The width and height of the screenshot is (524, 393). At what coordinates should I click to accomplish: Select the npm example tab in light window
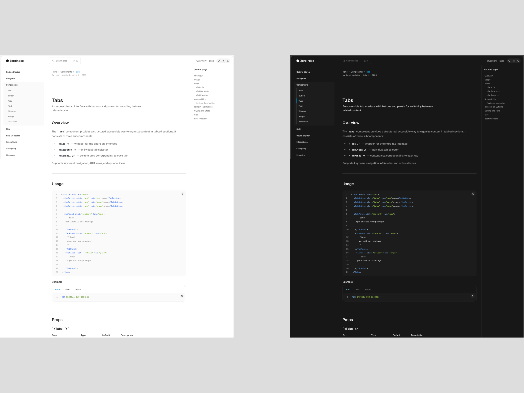click(57, 289)
